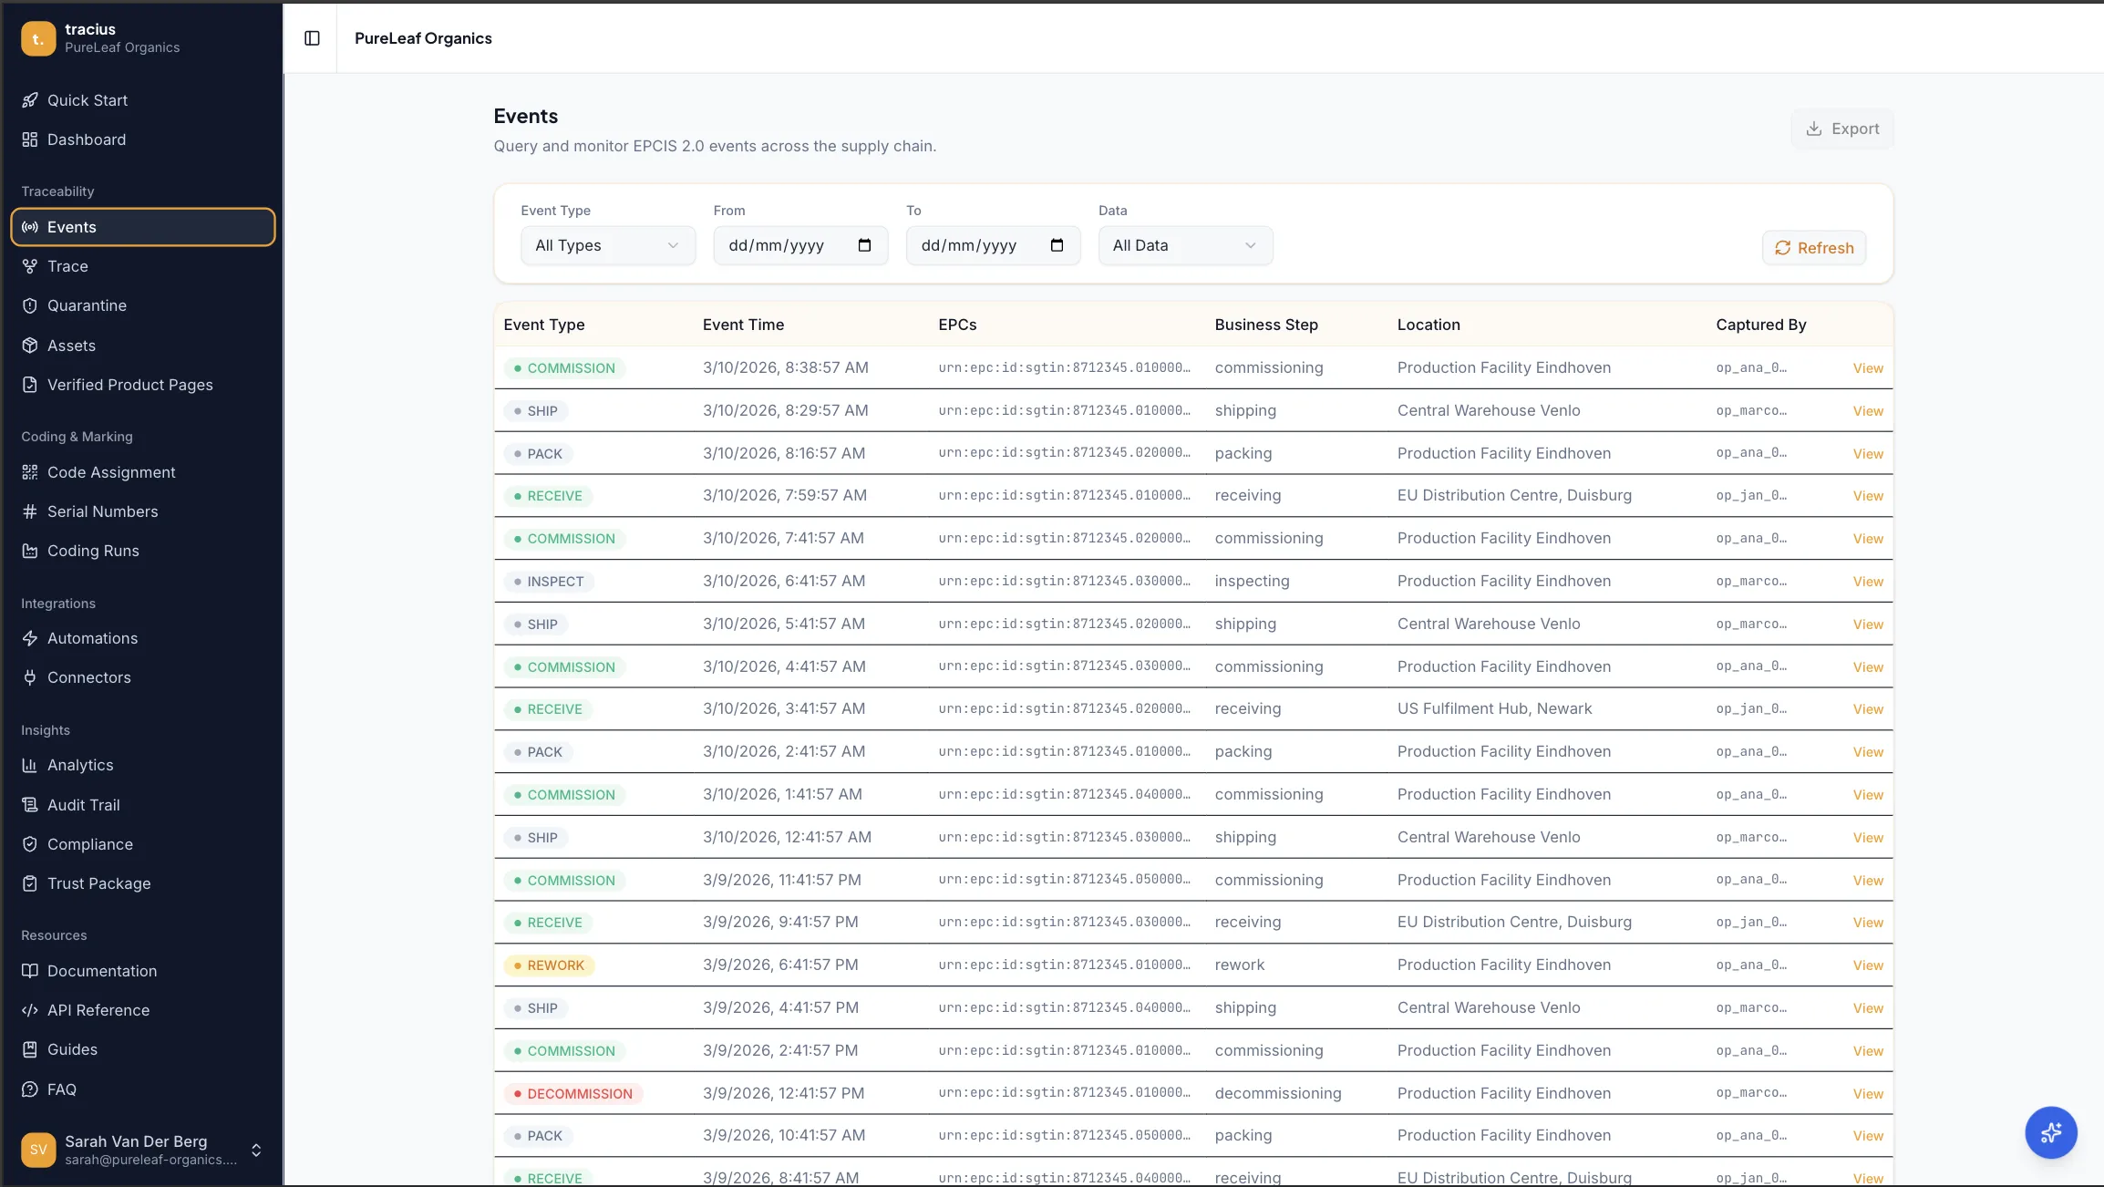Open Connectors under Integrations
The image size is (2104, 1187).
88,676
